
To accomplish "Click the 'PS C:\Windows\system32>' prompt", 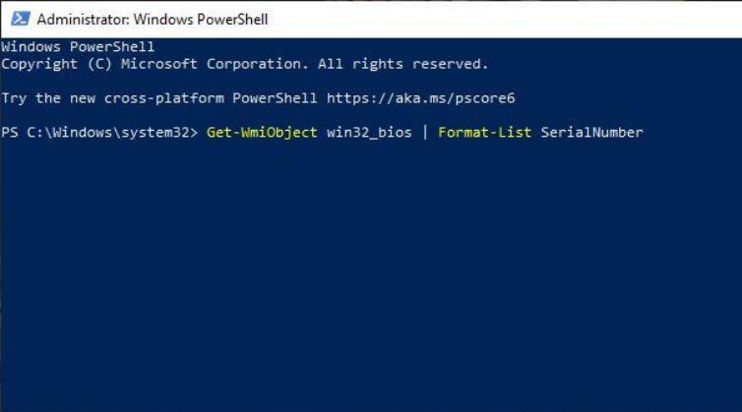I will pyautogui.click(x=99, y=133).
